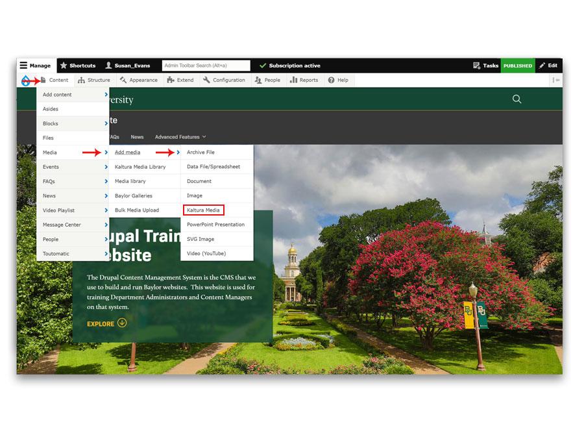Expand the Blocks submenu arrow
The width and height of the screenshot is (584, 422).
106,123
